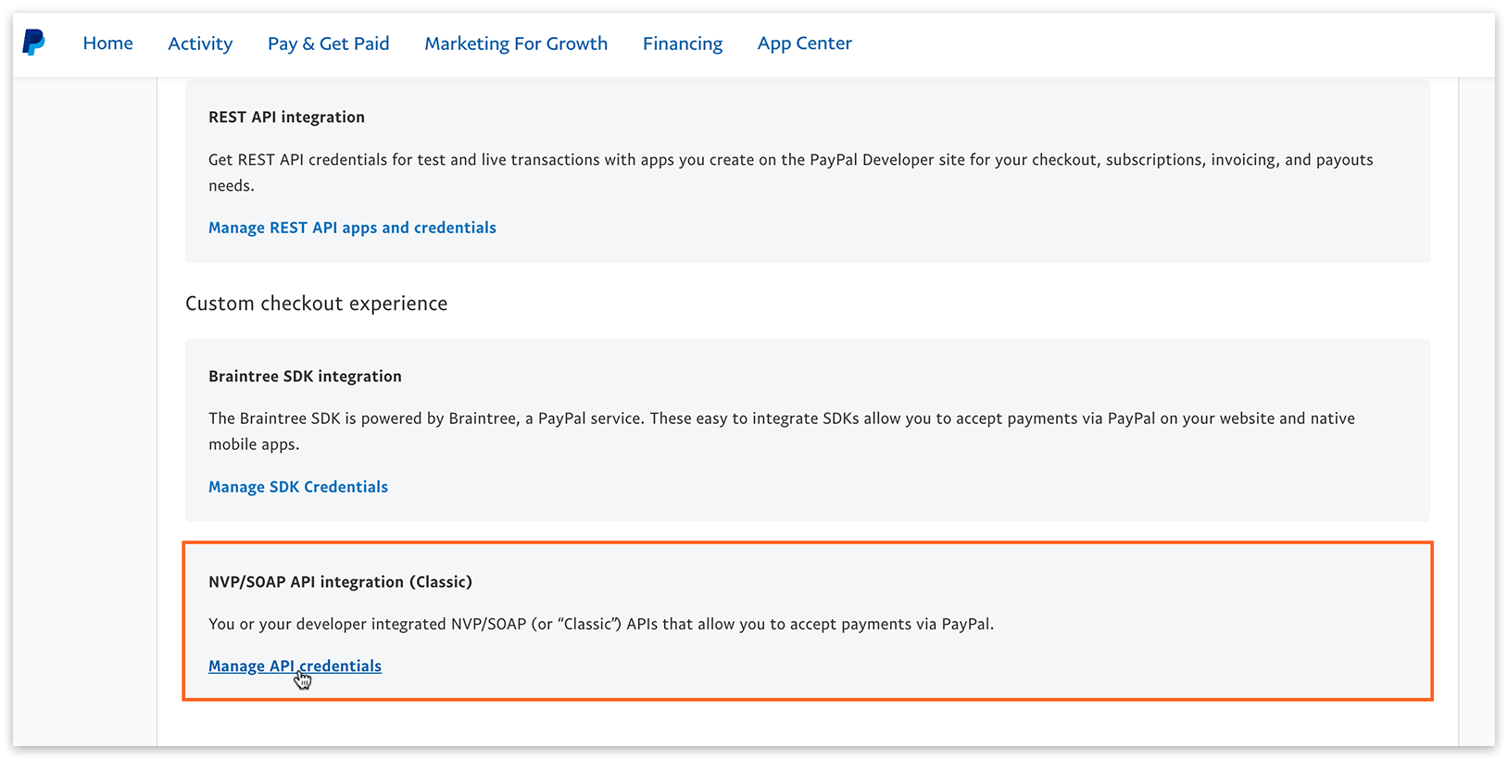Click the 'The Braintree SDK is powered' description
Viewport: 1508px width, 759px height.
coord(782,431)
